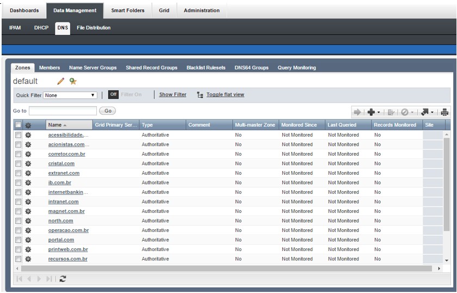Open the gear menu for cristal.com row
Image resolution: width=457 pixels, height=293 pixels.
28,163
